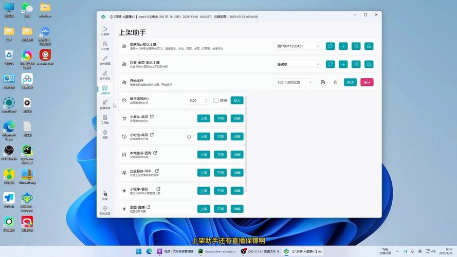Click 下架 for 本地生活-团购
The height and width of the screenshot is (257, 457).
tap(220, 154)
